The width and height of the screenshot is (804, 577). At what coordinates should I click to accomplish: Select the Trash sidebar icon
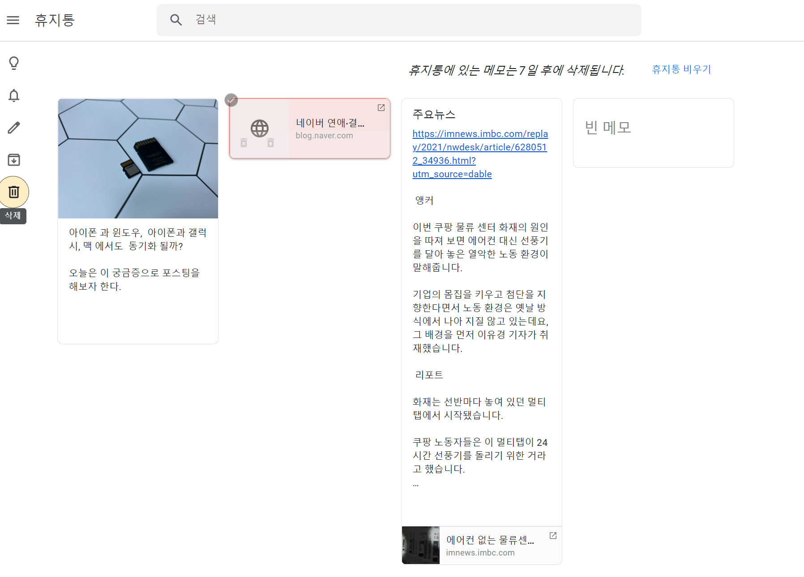click(14, 192)
